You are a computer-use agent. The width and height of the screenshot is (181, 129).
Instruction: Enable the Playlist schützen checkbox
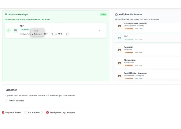7,101
